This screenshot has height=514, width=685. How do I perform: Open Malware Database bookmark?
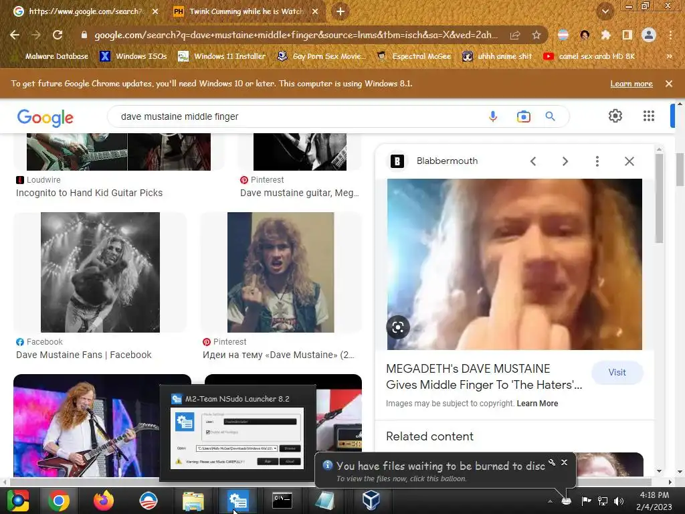[x=50, y=56]
